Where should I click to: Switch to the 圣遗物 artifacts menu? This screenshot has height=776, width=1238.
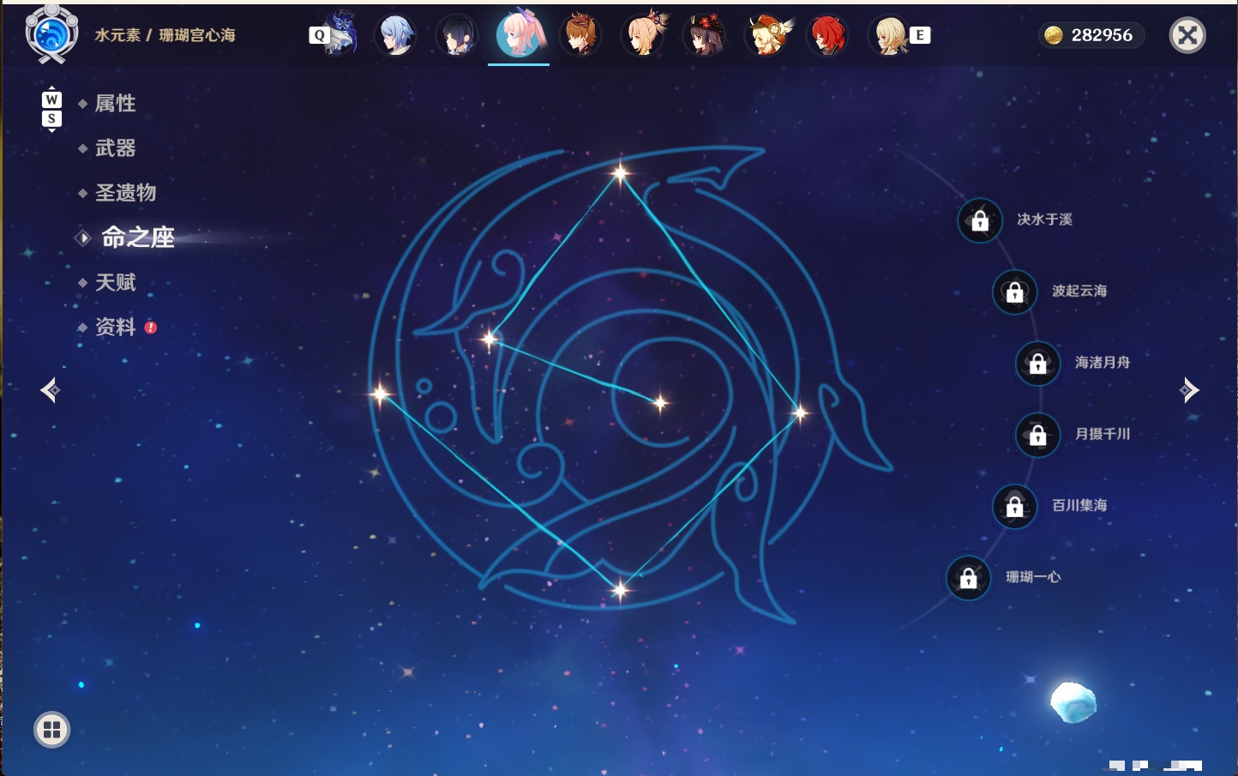pos(125,193)
